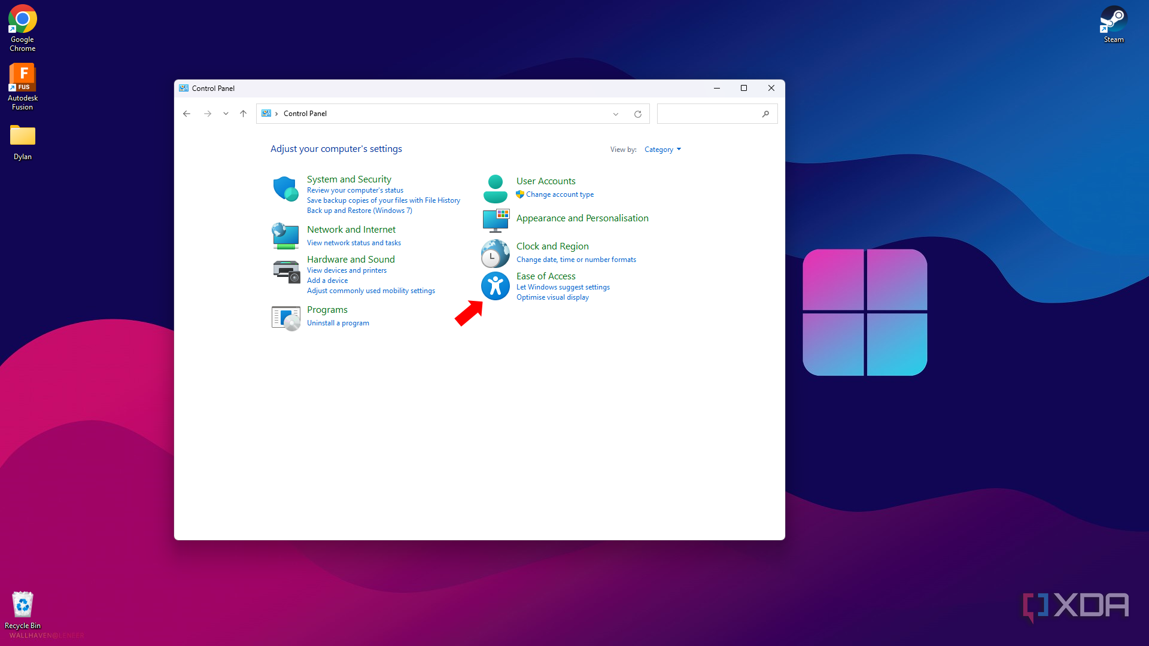This screenshot has height=646, width=1149.
Task: Open the Ease of Access heading link
Action: 546,276
